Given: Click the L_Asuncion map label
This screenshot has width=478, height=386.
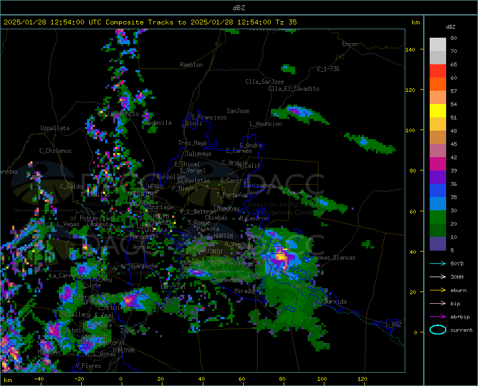Looking at the screenshot, I should (266, 124).
